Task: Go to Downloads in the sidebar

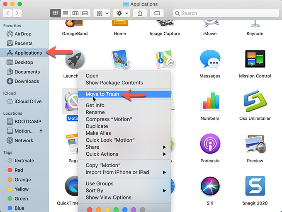Action: point(27,81)
